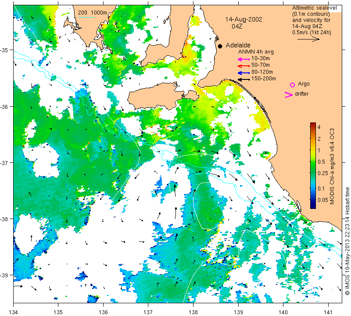351x316 pixels.
Task: Click the latitude axis label '-38'
Action: click(4, 219)
